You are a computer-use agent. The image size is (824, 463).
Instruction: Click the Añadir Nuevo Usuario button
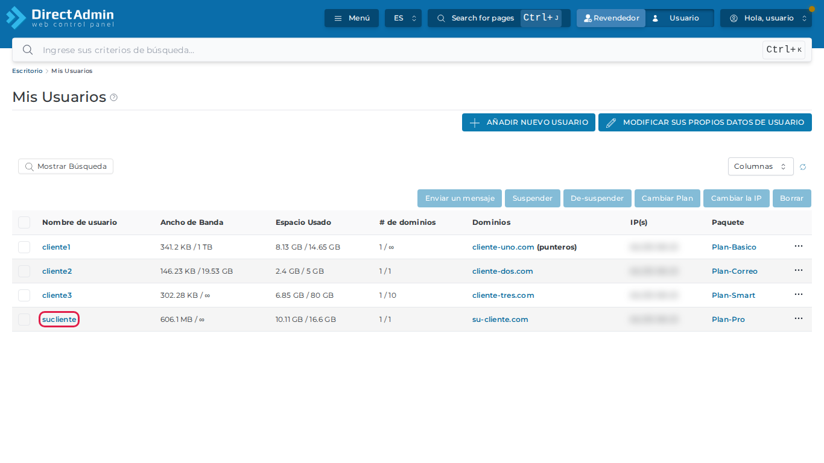tap(528, 122)
